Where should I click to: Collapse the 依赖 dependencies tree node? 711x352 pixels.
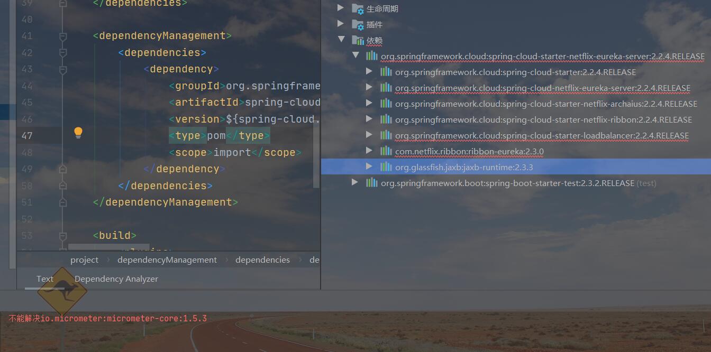tap(341, 40)
